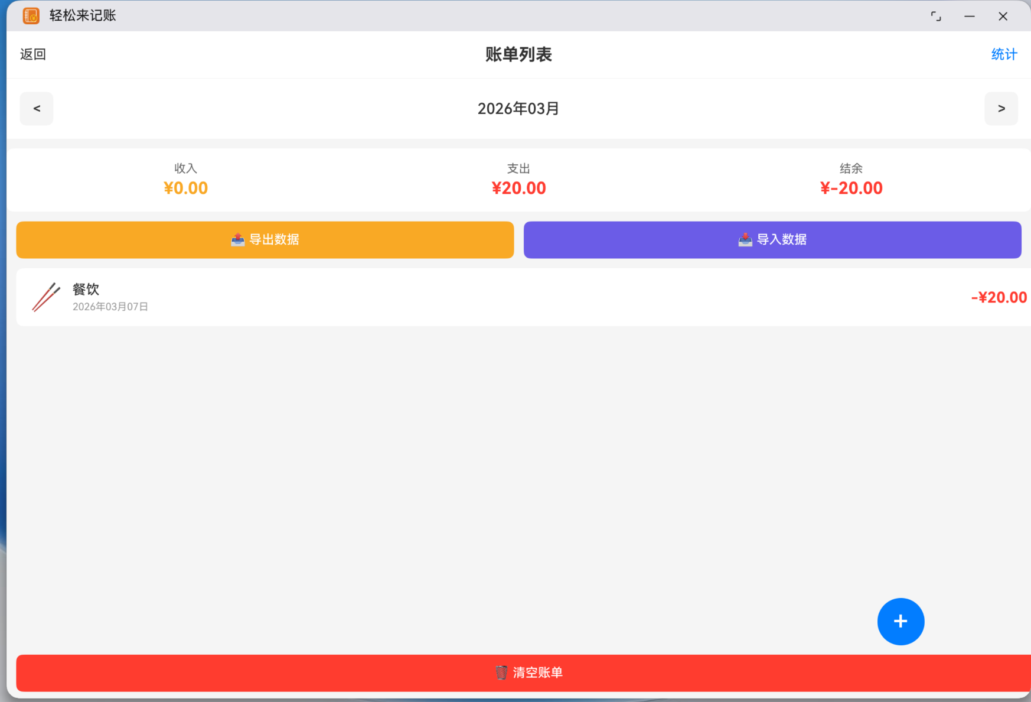Click the chopsticks icon of the 餐饮 entry
The height and width of the screenshot is (702, 1031).
(46, 297)
